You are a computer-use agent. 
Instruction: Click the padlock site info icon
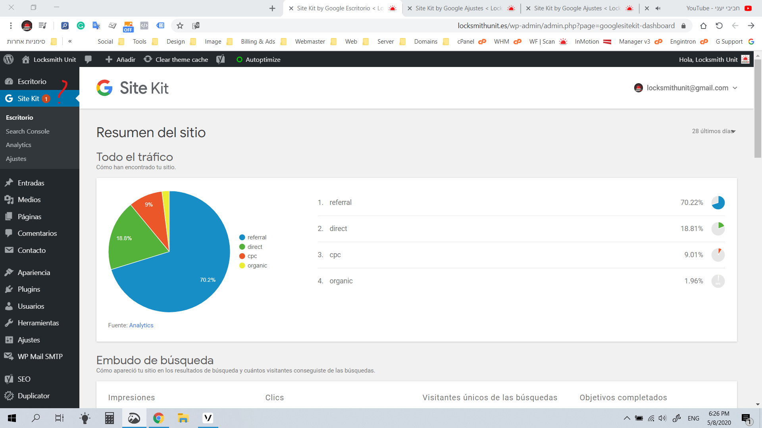click(x=683, y=26)
